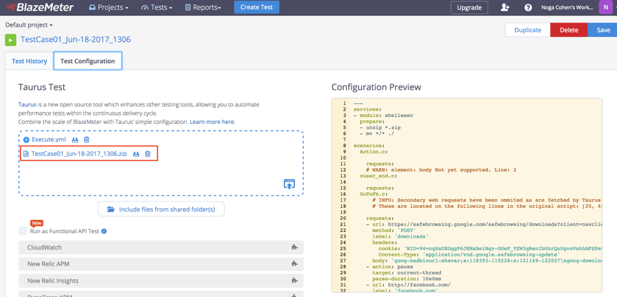This screenshot has height=297, width=617.
Task: Open the Default project dropdown
Action: pyautogui.click(x=29, y=25)
